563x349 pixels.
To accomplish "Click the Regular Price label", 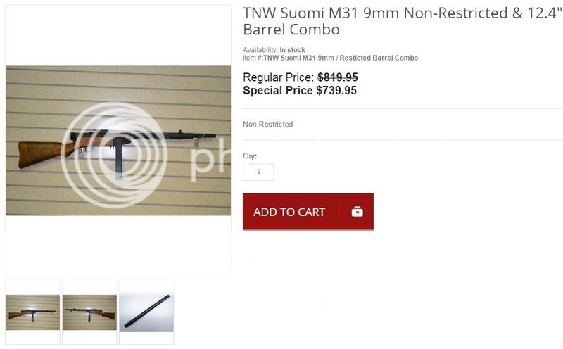I will coord(279,77).
